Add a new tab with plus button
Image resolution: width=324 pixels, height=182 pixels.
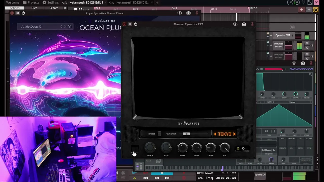point(157,3)
